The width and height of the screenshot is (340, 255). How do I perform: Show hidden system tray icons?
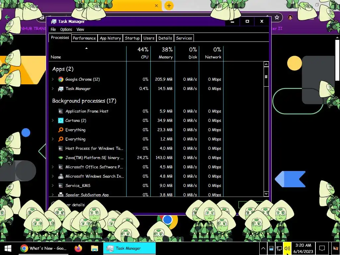pos(263,248)
